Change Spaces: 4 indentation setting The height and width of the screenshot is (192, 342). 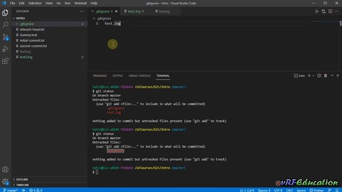click(x=264, y=190)
